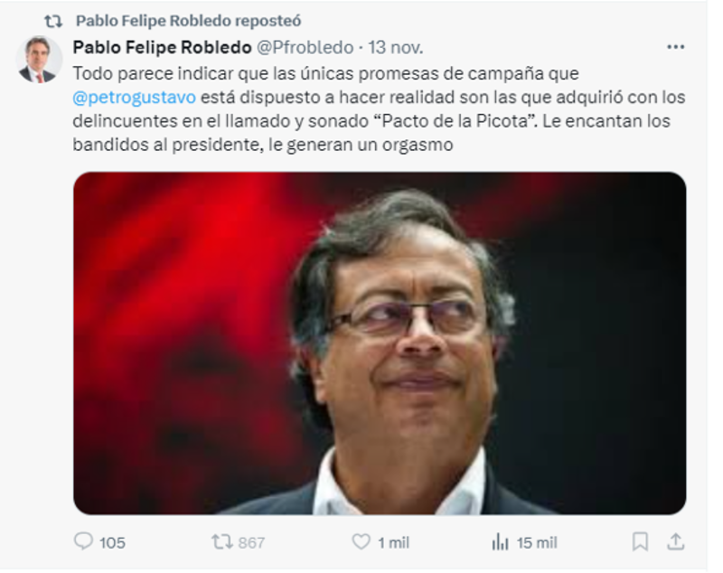The width and height of the screenshot is (723, 573).
Task: Open Pablo Felipe Robledo's profile avatar
Action: coord(39,60)
